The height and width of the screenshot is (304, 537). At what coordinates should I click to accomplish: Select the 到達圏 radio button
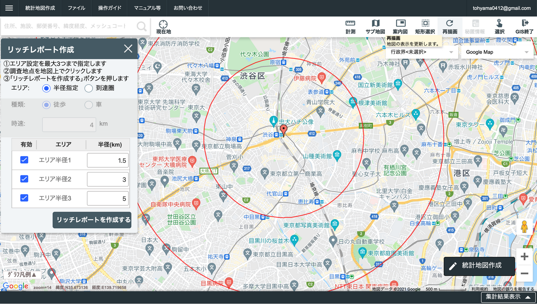[89, 88]
